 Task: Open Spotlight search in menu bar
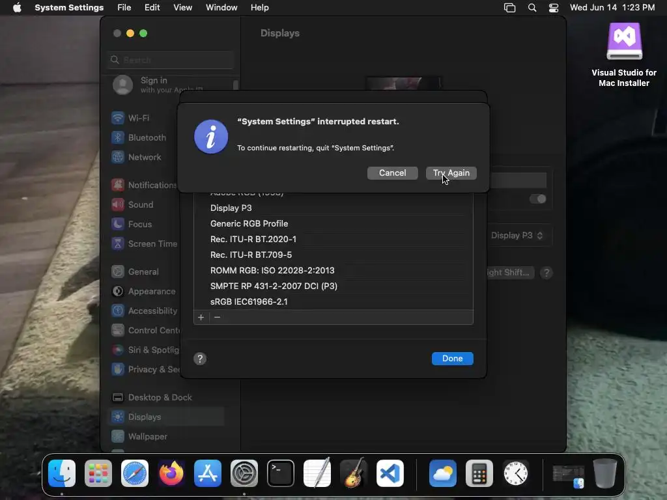(x=532, y=8)
